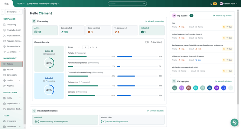Go to next Areas page arrow
This screenshot has width=241, height=129.
(x=97, y=47)
